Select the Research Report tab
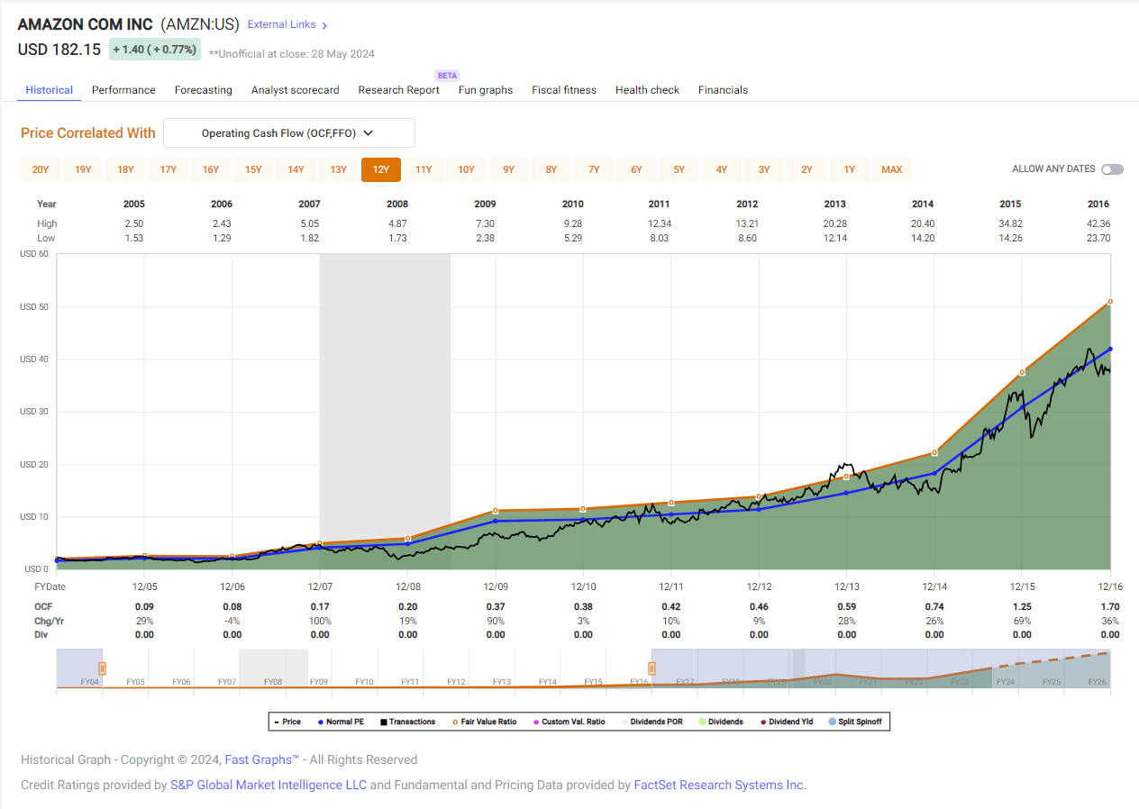This screenshot has height=809, width=1139. click(399, 90)
